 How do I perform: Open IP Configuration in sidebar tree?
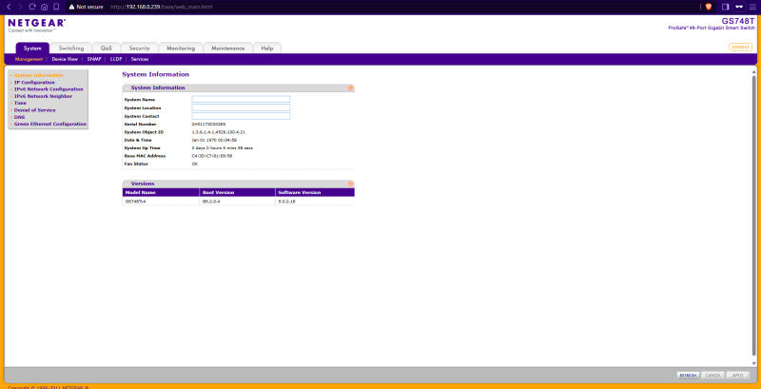click(34, 83)
